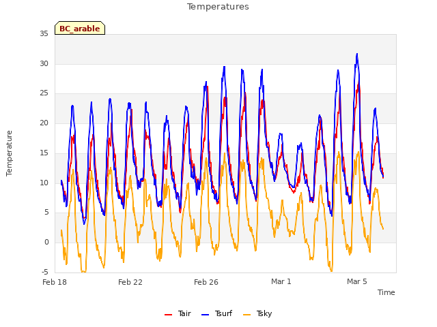Click the -5 y-axis tick label
Screen dimensions: 437x327
point(45,272)
